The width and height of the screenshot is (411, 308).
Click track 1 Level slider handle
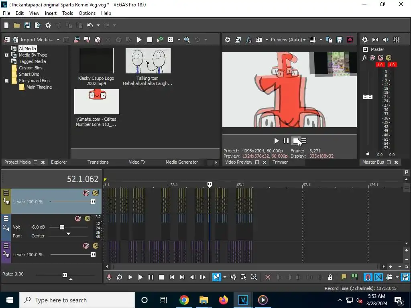pyautogui.click(x=93, y=202)
